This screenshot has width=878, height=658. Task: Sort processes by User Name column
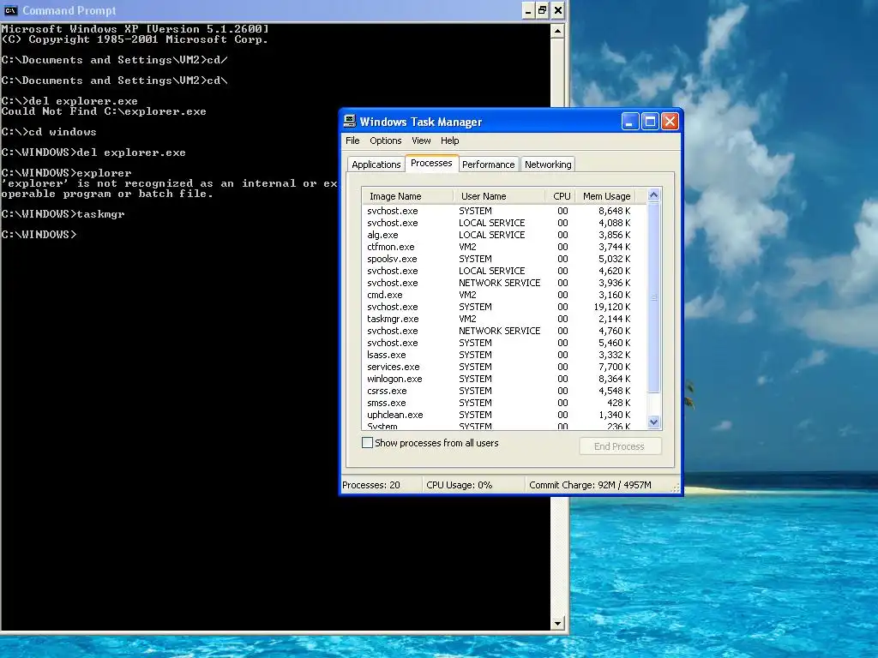500,196
